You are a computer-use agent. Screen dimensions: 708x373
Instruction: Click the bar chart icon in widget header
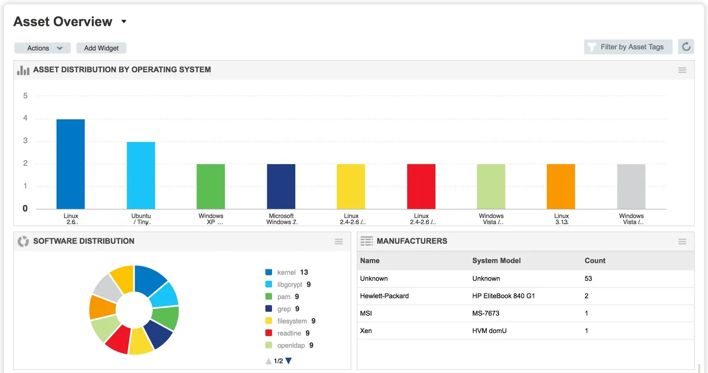pyautogui.click(x=23, y=70)
